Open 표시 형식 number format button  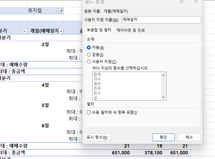click(x=97, y=137)
